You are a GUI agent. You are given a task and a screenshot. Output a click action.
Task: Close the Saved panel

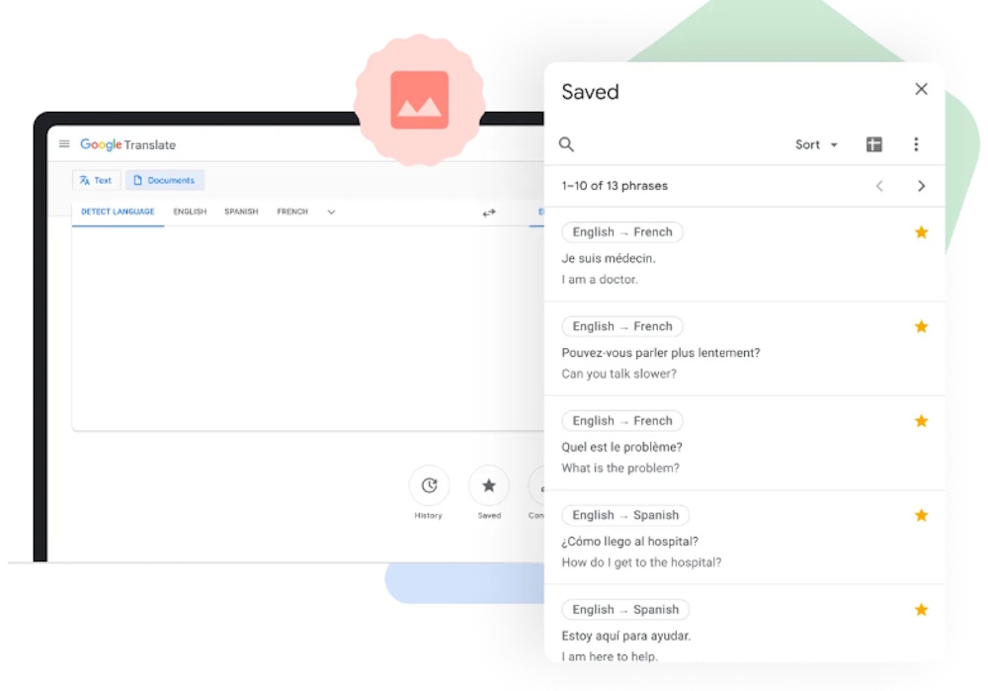tap(921, 89)
